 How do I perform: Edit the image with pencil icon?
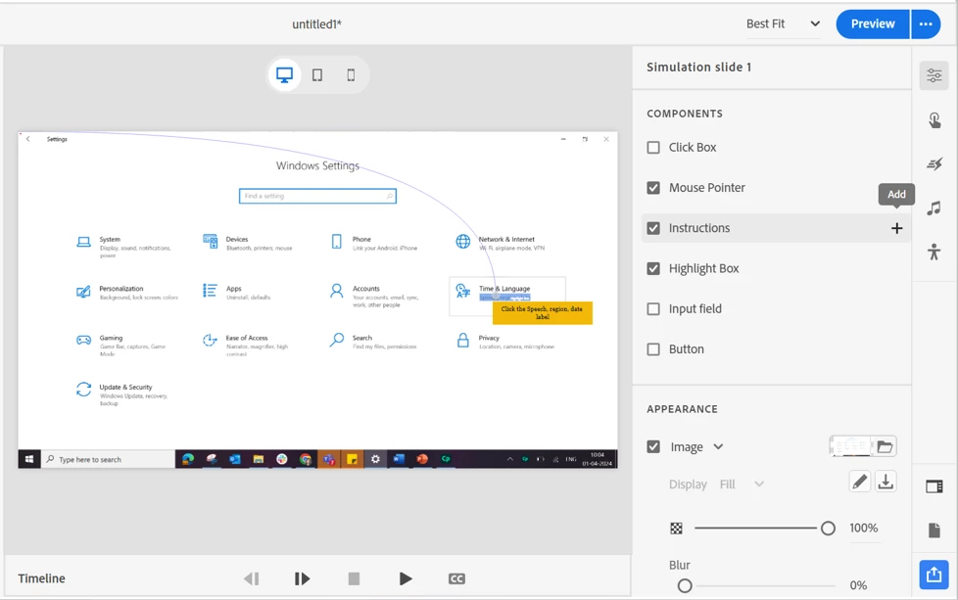(x=860, y=483)
